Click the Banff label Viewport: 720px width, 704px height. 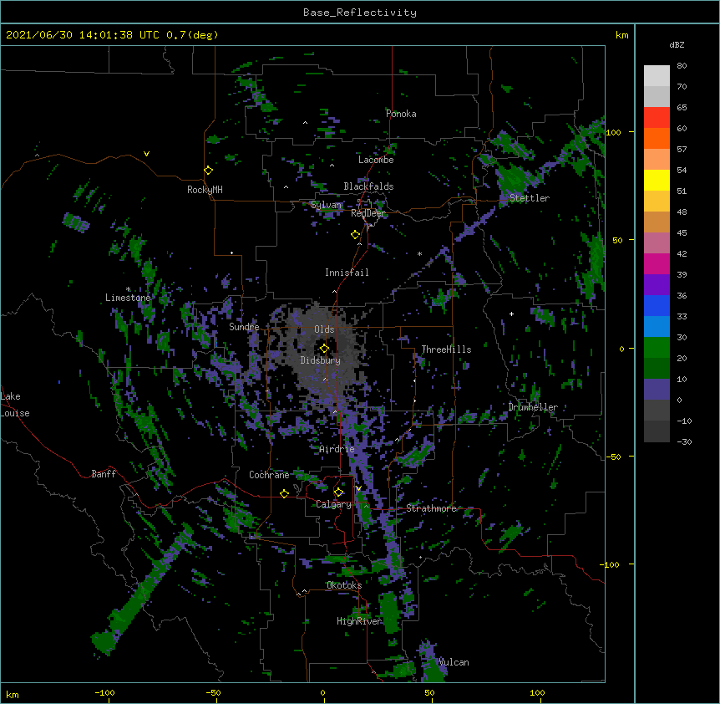pyautogui.click(x=104, y=474)
